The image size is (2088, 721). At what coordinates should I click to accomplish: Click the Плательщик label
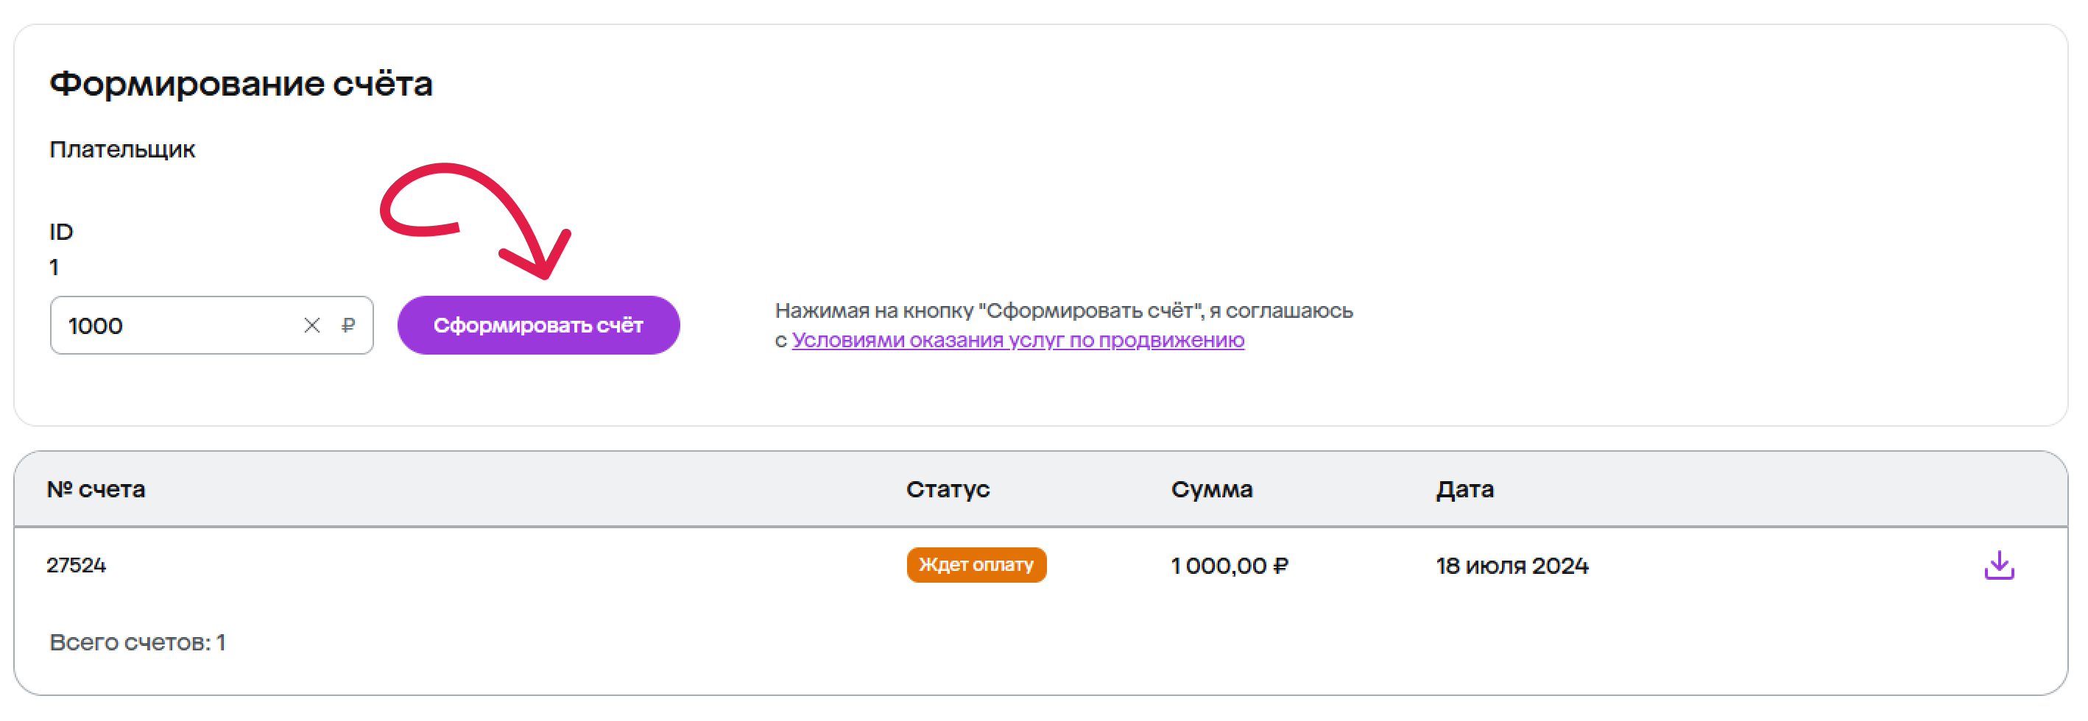pyautogui.click(x=122, y=150)
